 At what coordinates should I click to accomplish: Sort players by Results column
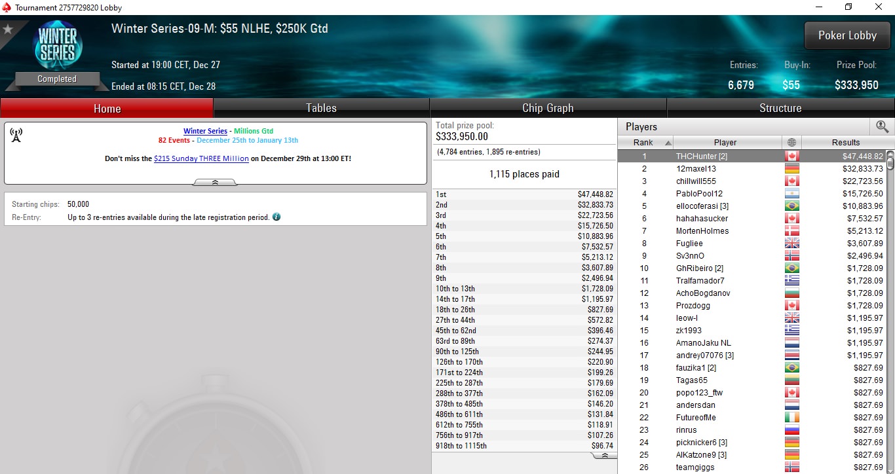(x=845, y=143)
